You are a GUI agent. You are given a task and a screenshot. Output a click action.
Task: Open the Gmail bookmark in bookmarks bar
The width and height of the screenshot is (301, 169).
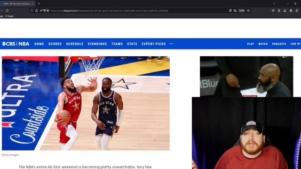tap(9, 16)
